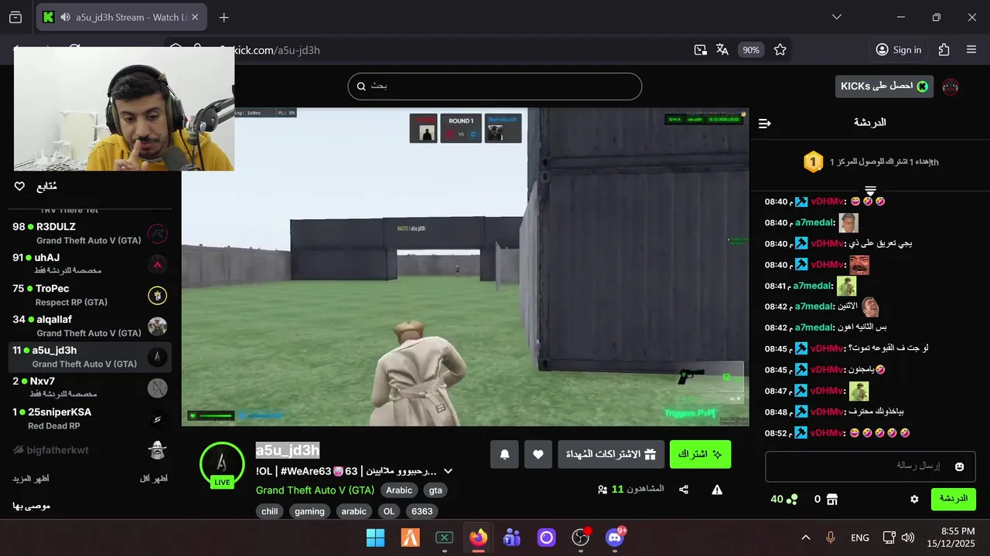Select the gaming tag
This screenshot has height=556, width=990.
tap(309, 511)
